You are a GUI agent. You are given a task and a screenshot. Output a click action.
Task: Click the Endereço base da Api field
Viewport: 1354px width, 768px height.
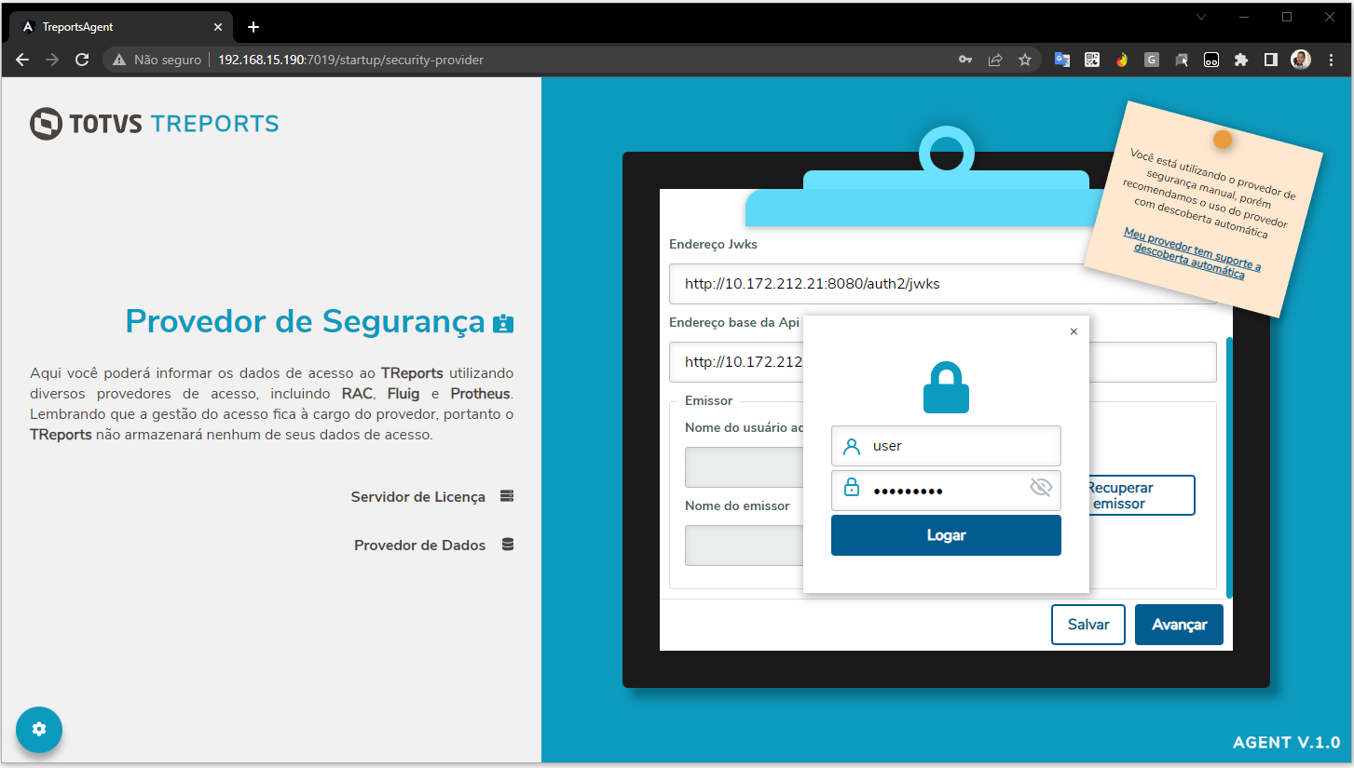[x=942, y=362]
